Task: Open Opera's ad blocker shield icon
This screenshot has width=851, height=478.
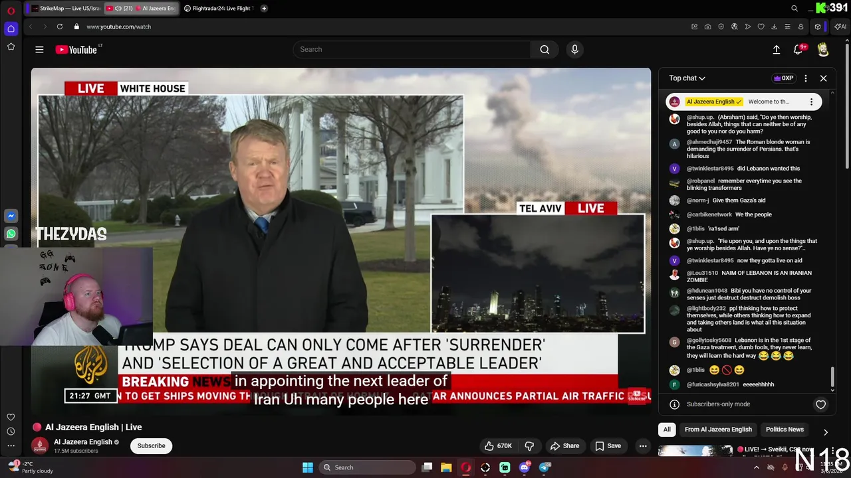Action: pyautogui.click(x=721, y=27)
